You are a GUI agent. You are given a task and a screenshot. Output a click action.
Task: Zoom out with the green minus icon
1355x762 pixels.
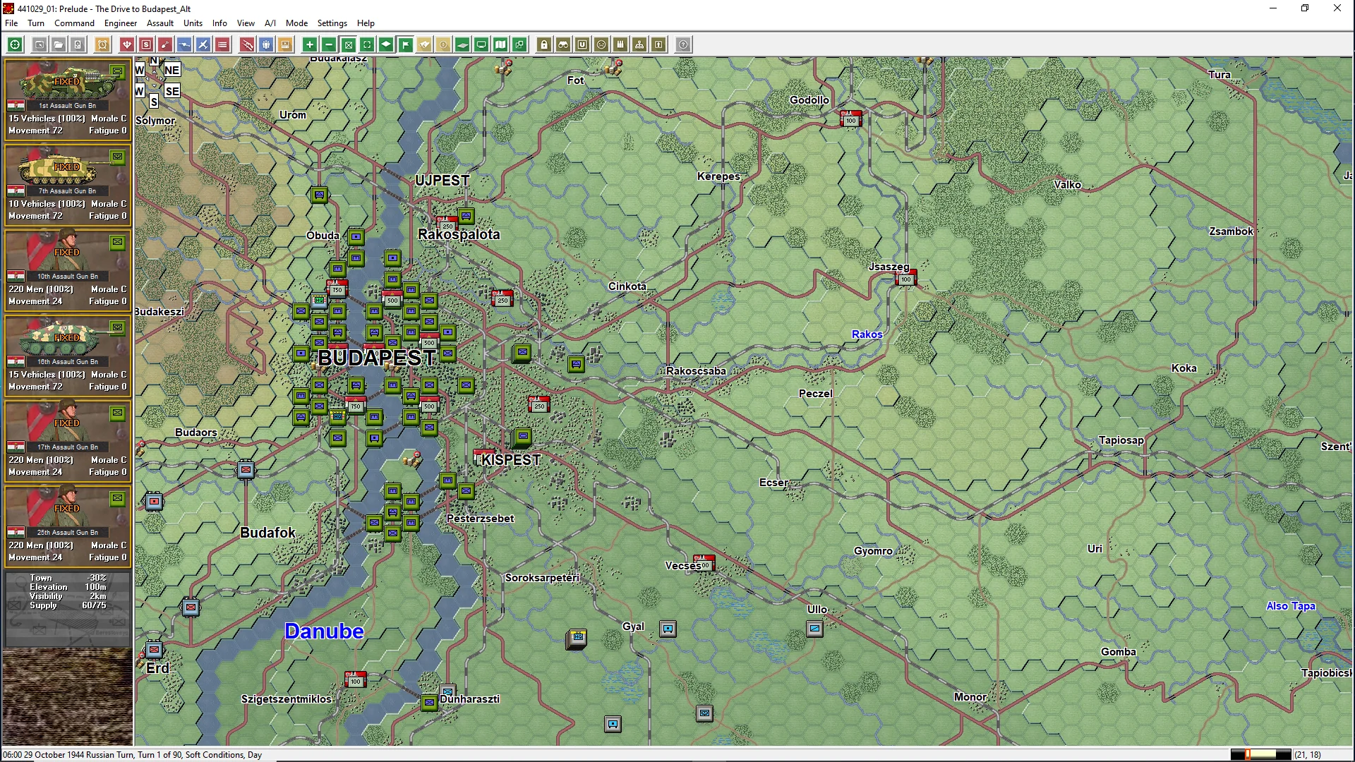coord(329,44)
